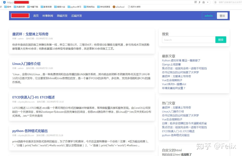242x156 pixels.
Task: Open the 免费资源 bookmark folder
Action: point(19,7)
